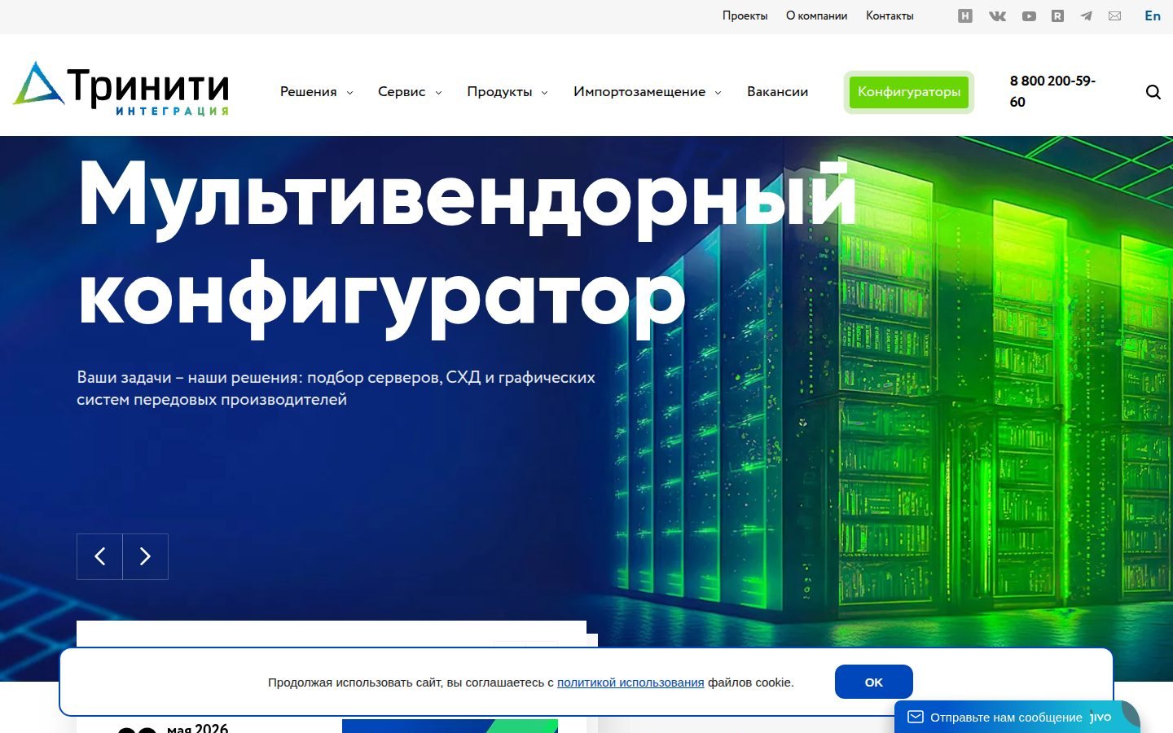Open the Контакты link
Screen dimensions: 1173x733
890,15
